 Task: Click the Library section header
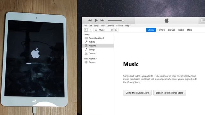(x=86, y=34)
